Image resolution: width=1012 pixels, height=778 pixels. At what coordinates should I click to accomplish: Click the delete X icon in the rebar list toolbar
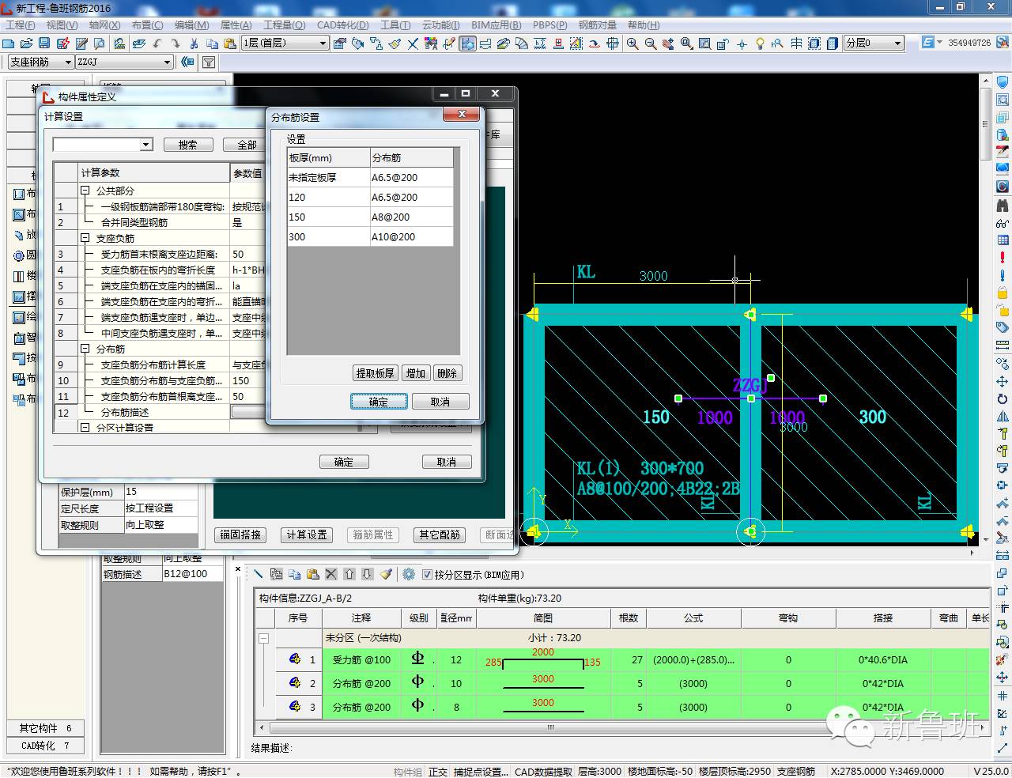click(331, 575)
